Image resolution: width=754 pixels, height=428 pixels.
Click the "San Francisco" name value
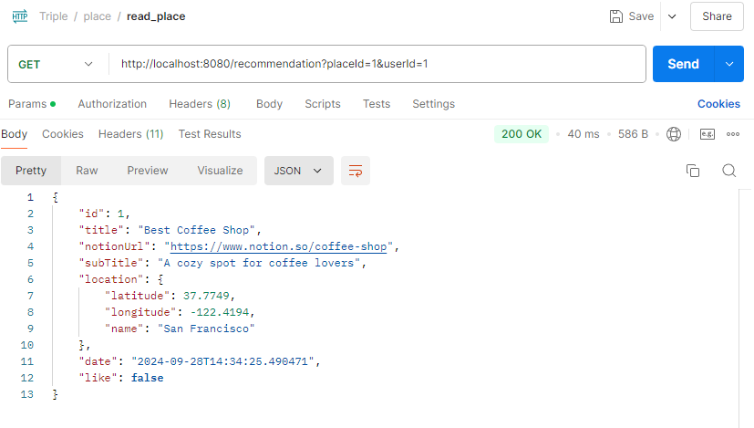click(x=206, y=329)
